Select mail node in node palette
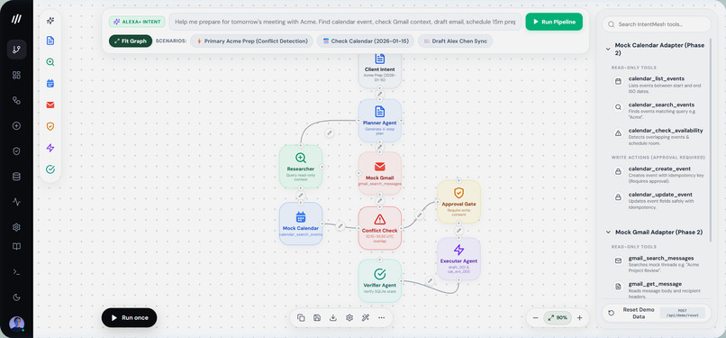Screen dimensions: 726x338 [x=50, y=105]
